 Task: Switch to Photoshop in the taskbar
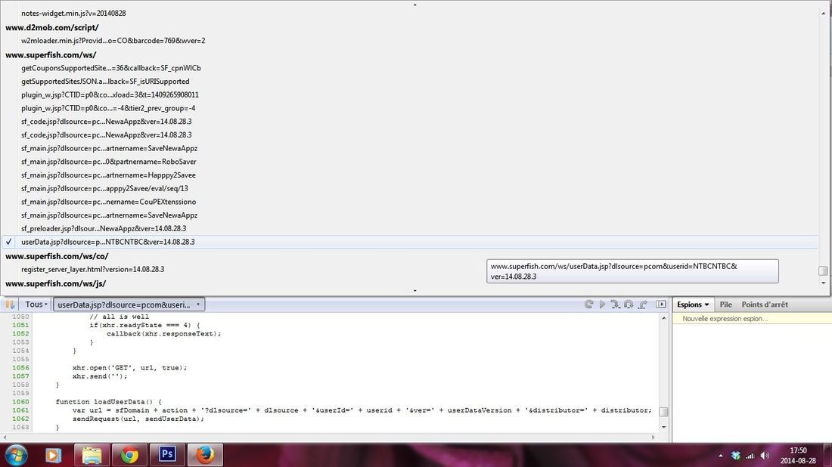pos(167,456)
